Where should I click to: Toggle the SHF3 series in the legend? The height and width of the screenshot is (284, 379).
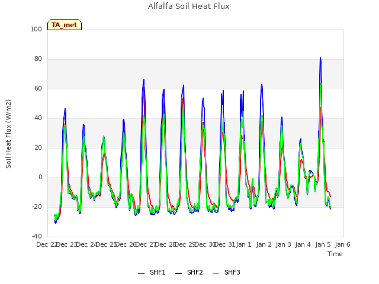226,272
